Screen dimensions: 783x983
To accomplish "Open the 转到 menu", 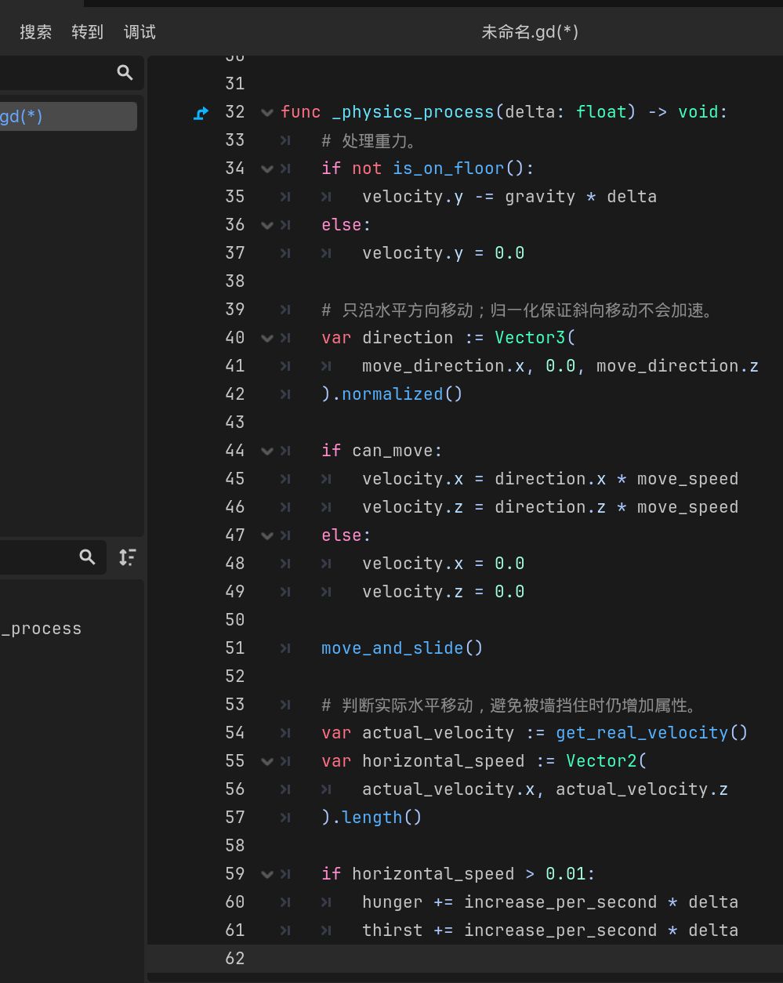I will tap(88, 32).
